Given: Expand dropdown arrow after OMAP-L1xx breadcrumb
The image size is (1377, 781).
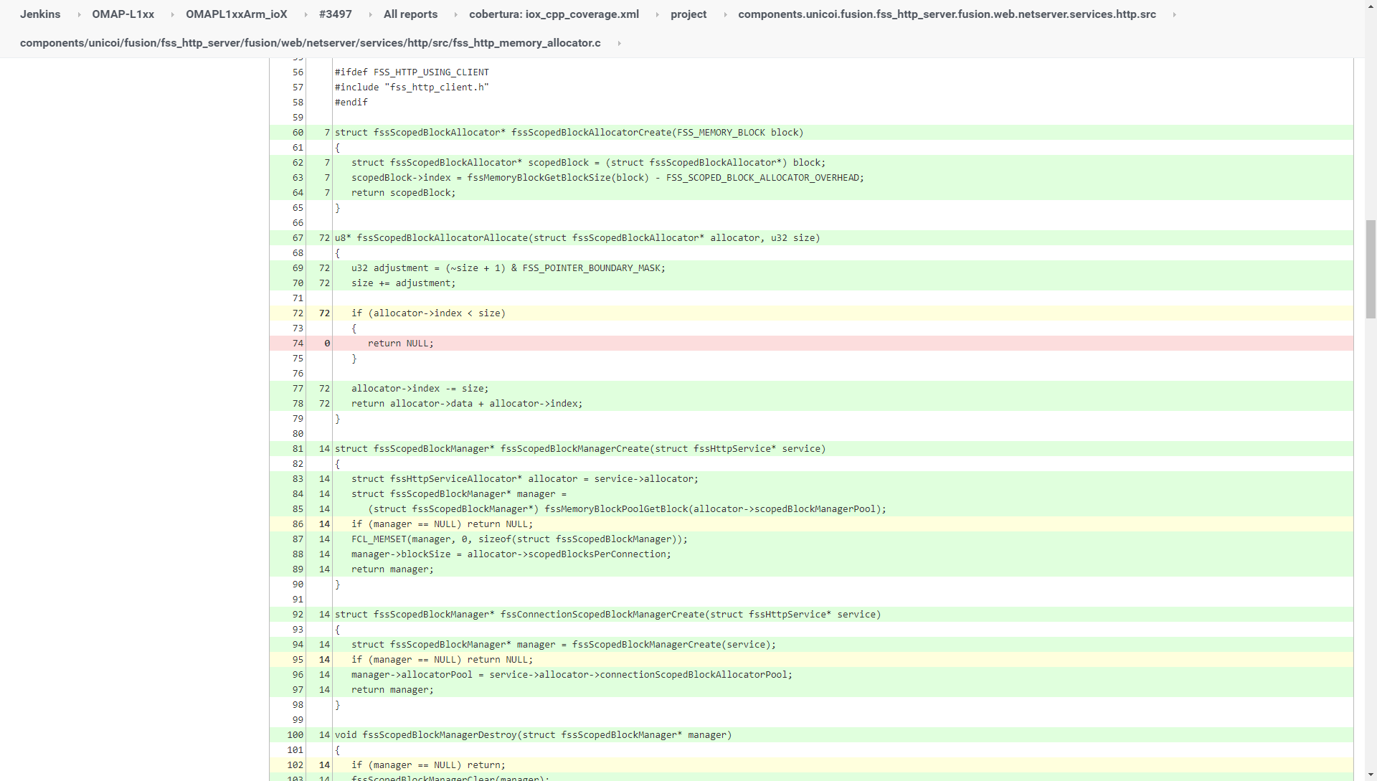Looking at the screenshot, I should pyautogui.click(x=172, y=14).
